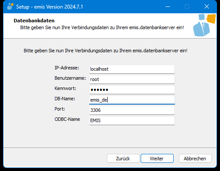Click the Benutzername: label
This screenshot has height=171, width=220.
(70, 78)
